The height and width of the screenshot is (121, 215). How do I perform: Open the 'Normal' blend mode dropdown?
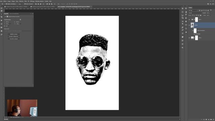195,13
